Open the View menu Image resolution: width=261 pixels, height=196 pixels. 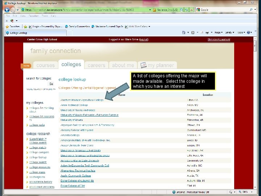(x=23, y=16)
